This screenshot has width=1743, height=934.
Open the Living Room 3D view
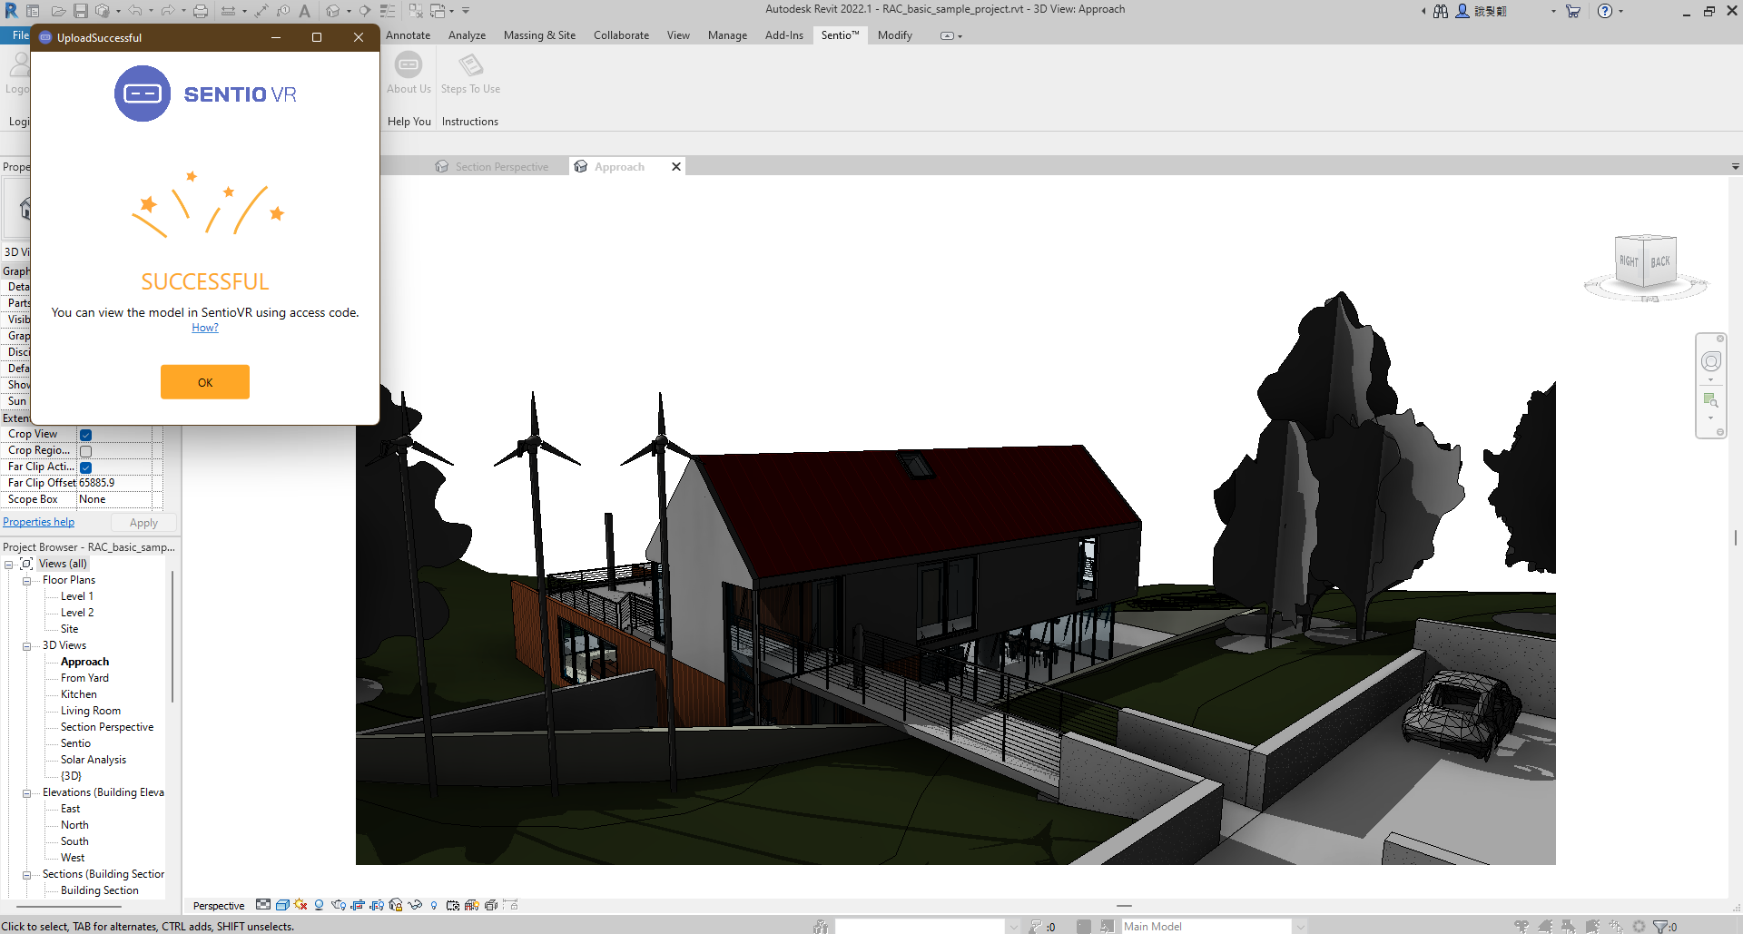[91, 711]
